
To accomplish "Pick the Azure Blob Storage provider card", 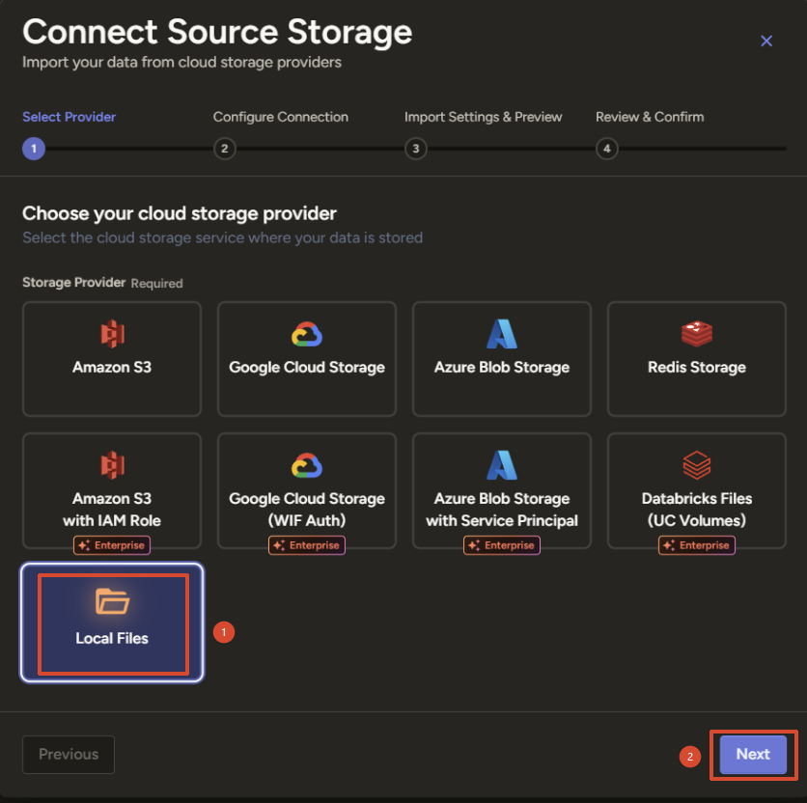I will [502, 359].
